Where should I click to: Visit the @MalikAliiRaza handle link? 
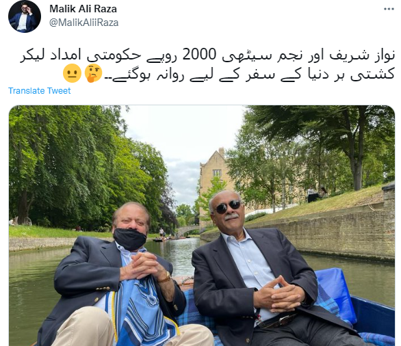pyautogui.click(x=83, y=23)
